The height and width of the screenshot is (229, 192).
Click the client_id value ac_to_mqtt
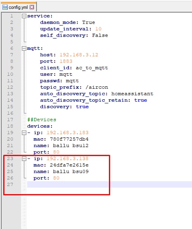[92, 68]
